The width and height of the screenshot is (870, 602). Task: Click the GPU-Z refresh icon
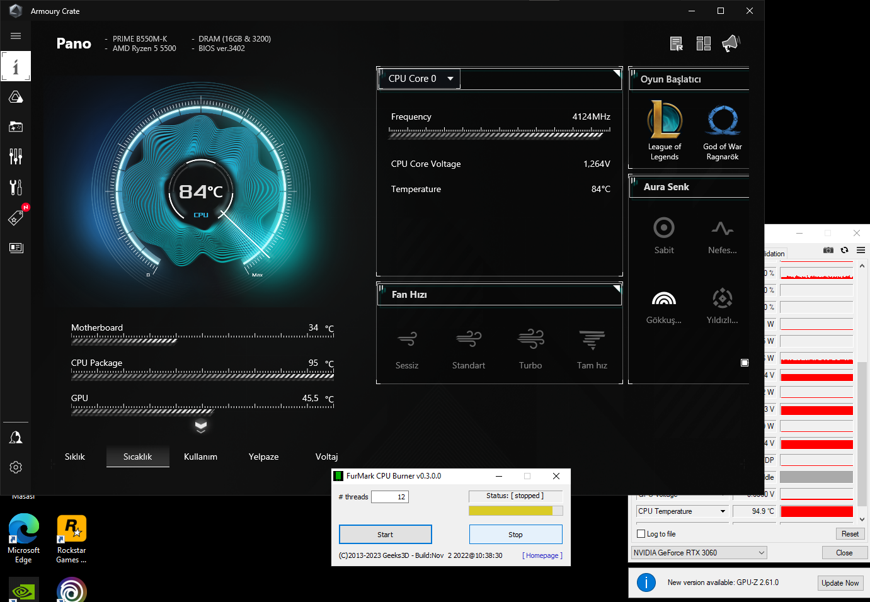(x=845, y=250)
